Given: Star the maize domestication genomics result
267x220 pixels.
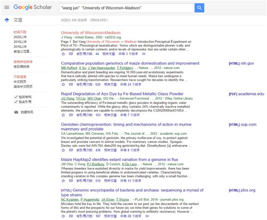Looking at the screenshot, I should pos(63,84).
